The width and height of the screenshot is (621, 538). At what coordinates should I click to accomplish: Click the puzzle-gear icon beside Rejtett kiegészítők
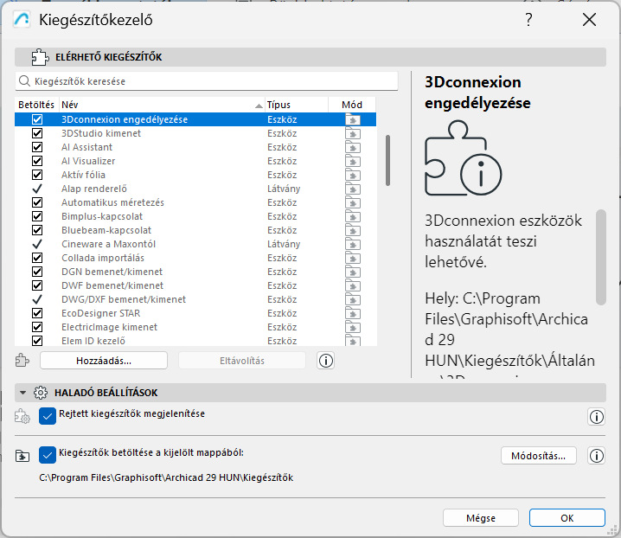pos(22,417)
